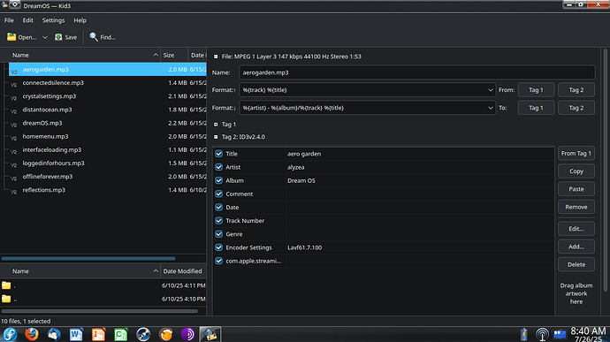Image resolution: width=610 pixels, height=342 pixels.
Task: Launch the Find magnifier tool
Action: coord(94,37)
